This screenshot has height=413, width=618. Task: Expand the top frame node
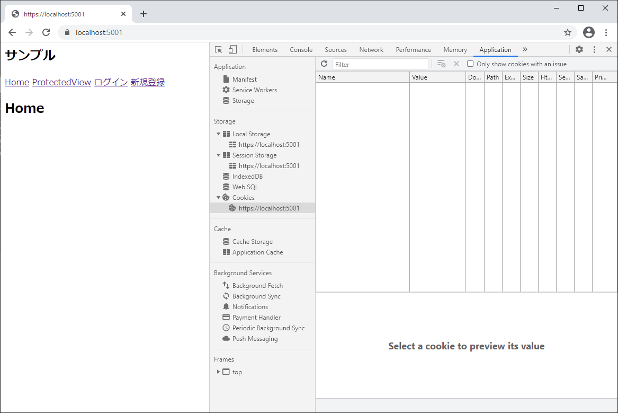pos(218,372)
